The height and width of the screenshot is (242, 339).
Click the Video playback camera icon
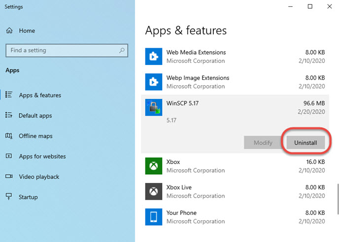[9, 177]
